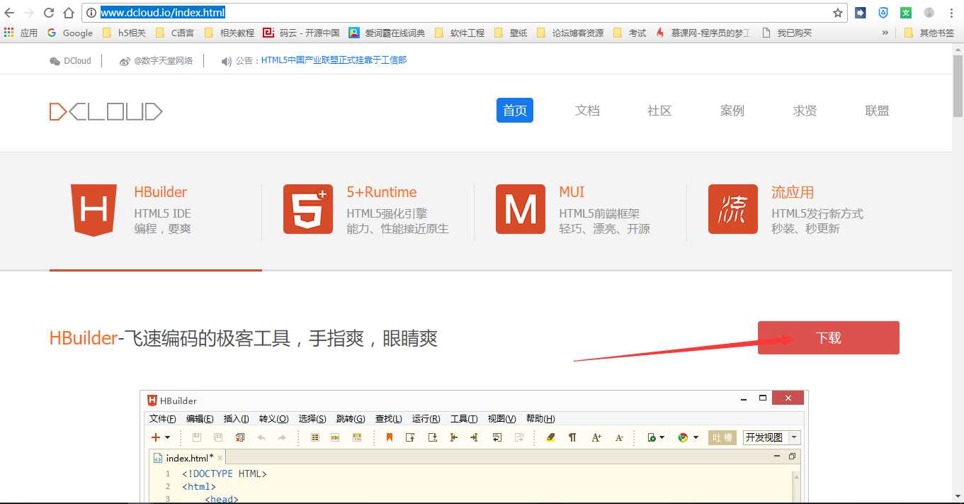Click the undo arrow in HBuilder toolbar

click(x=261, y=437)
